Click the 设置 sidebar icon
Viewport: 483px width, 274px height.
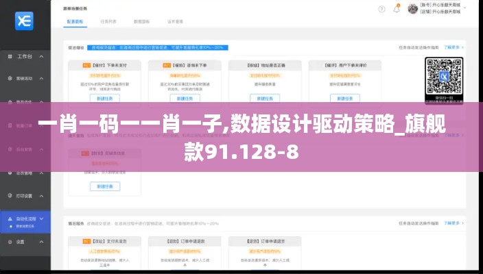click(9, 242)
